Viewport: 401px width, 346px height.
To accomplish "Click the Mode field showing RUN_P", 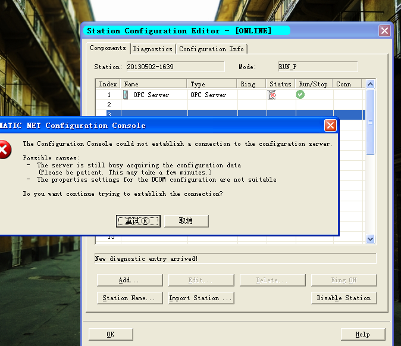I will click(x=318, y=67).
